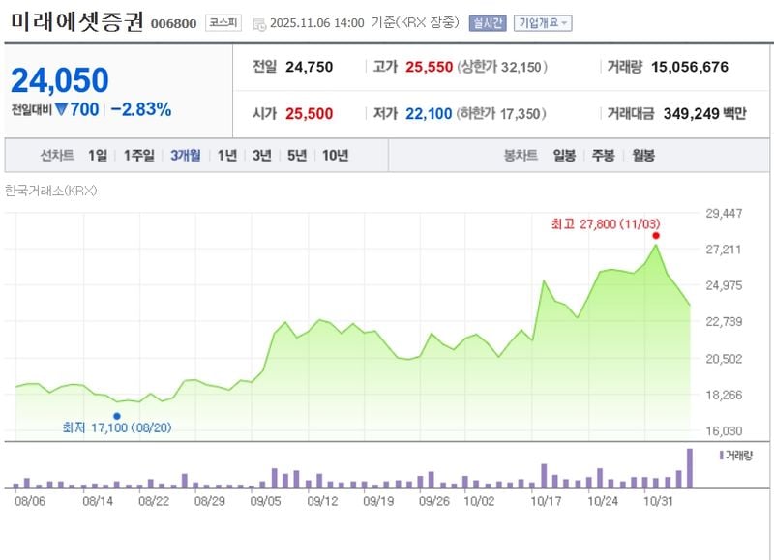This screenshot has width=774, height=560.
Task: Select the 월봉 monthly candle chart
Action: [x=642, y=156]
